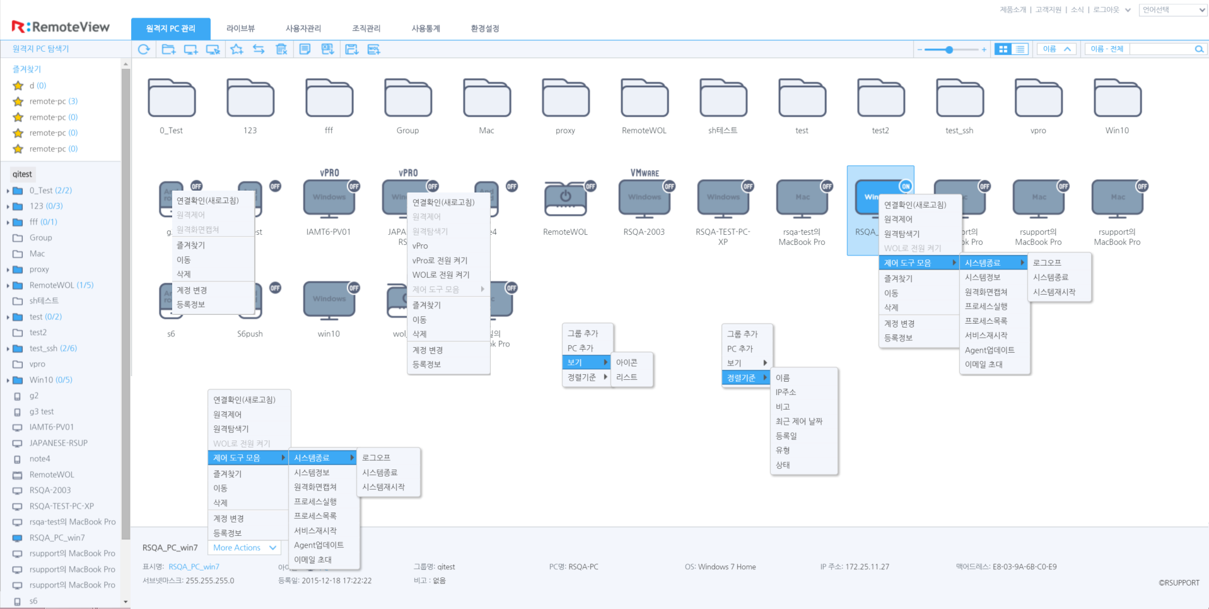Click the RemoteView logo
Image resolution: width=1209 pixels, height=609 pixels.
(x=61, y=27)
